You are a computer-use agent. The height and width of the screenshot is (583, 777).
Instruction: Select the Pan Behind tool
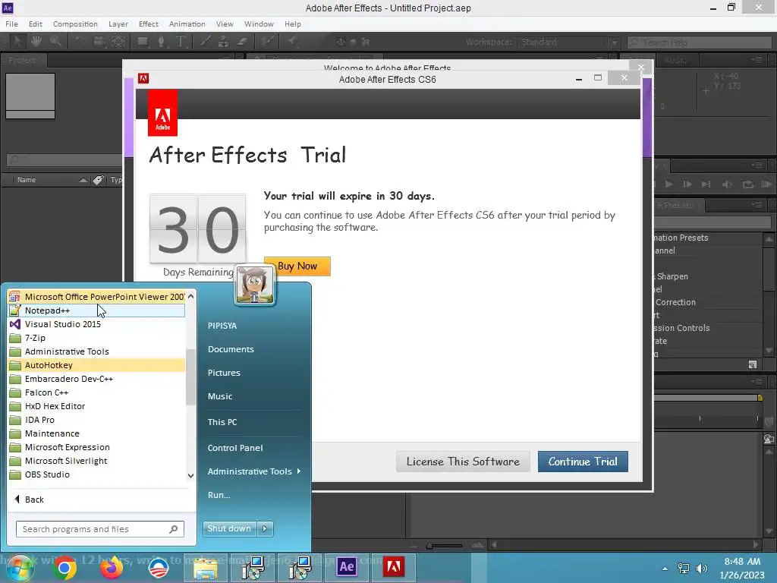tap(118, 42)
